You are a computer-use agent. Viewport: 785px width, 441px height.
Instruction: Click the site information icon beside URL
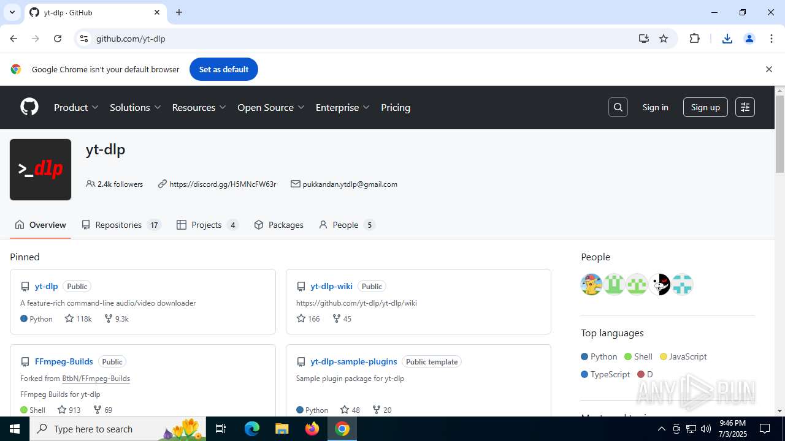84,39
